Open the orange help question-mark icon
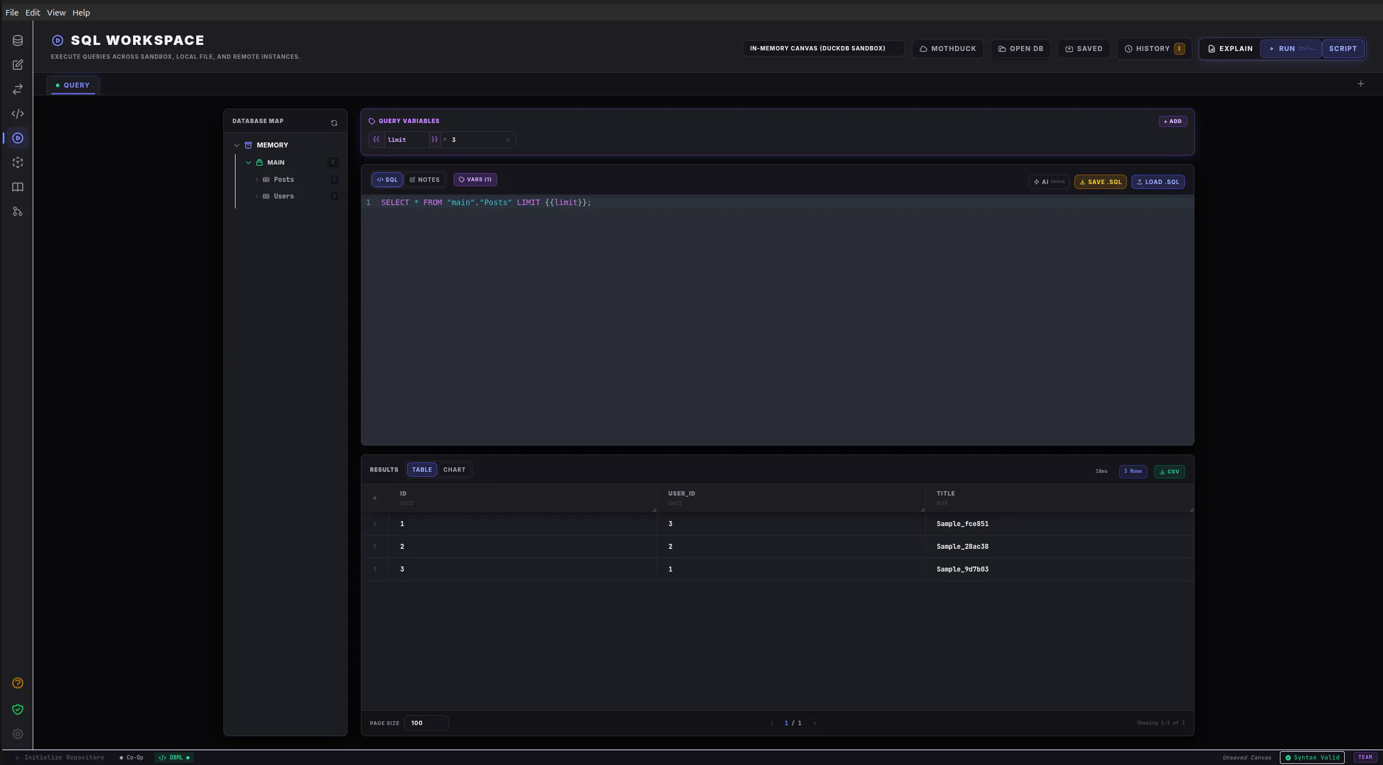 (x=18, y=683)
